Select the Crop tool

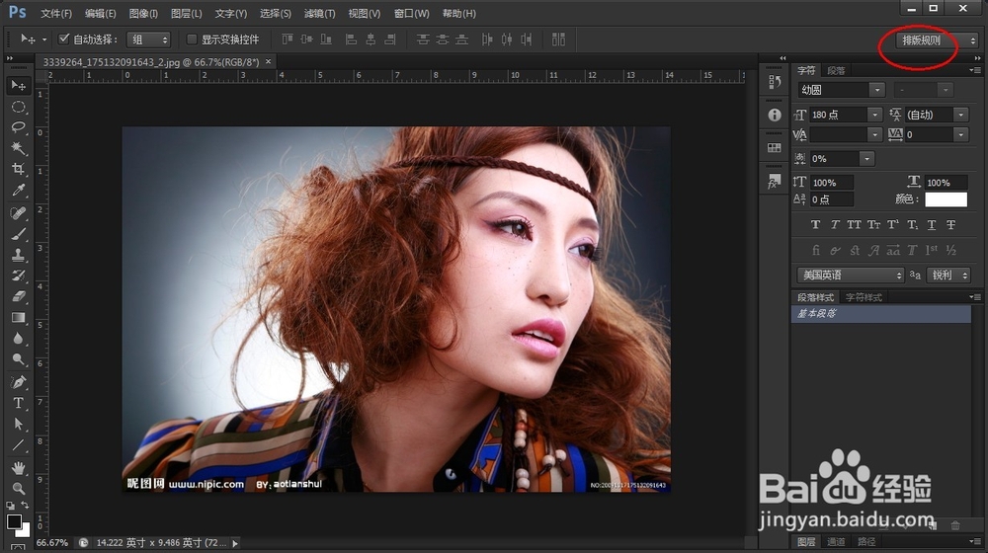18,170
